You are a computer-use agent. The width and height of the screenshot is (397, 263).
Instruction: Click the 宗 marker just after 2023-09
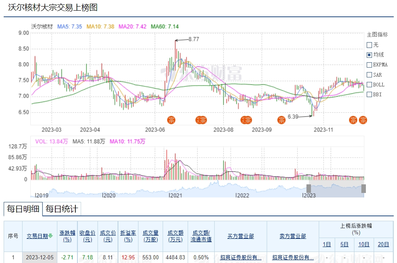pyautogui.click(x=281, y=120)
